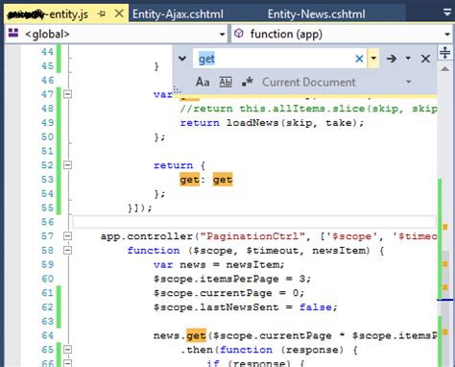
Task: Find the next match arrow
Action: 392,59
